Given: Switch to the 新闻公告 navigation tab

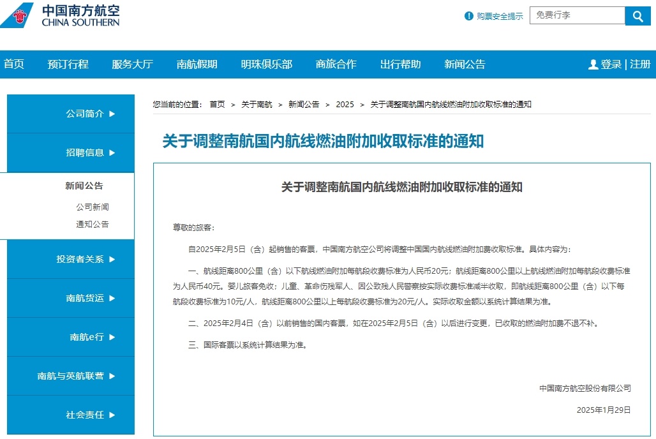Looking at the screenshot, I should (x=463, y=64).
